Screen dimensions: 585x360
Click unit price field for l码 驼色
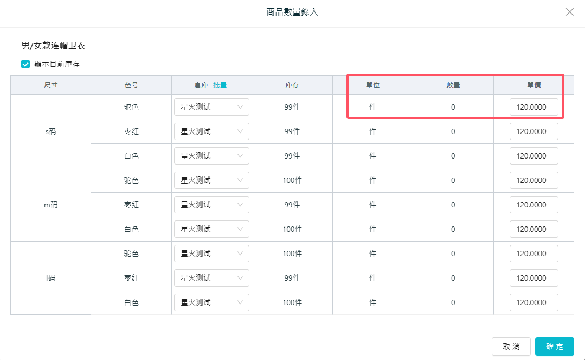(533, 254)
